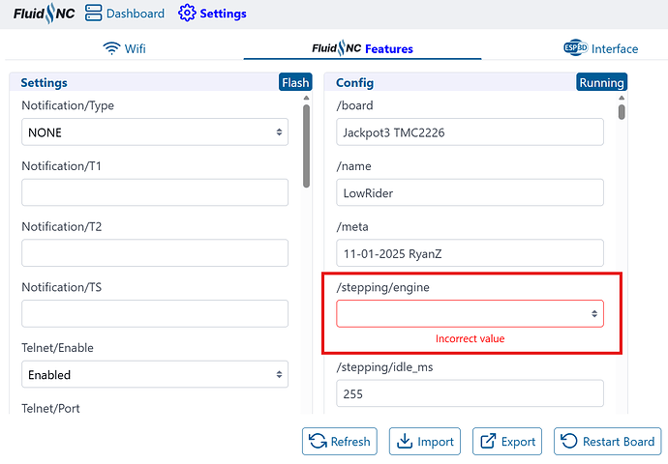Screen dimensions: 668x464
Task: Edit the /stepping/idle_ms value 255
Action: 470,393
